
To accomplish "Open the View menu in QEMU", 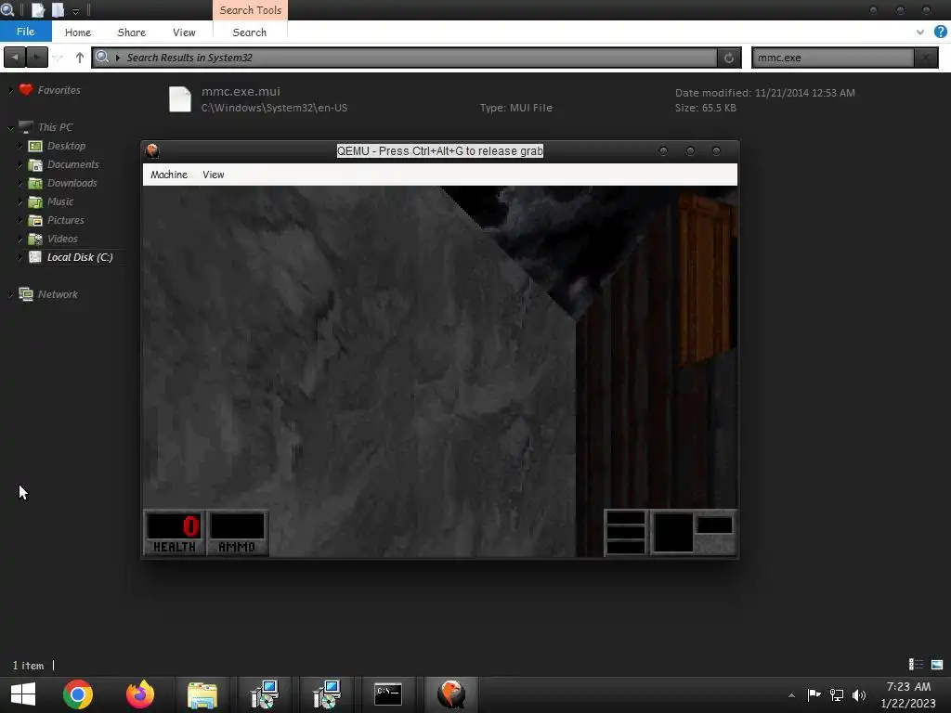I will pyautogui.click(x=213, y=175).
